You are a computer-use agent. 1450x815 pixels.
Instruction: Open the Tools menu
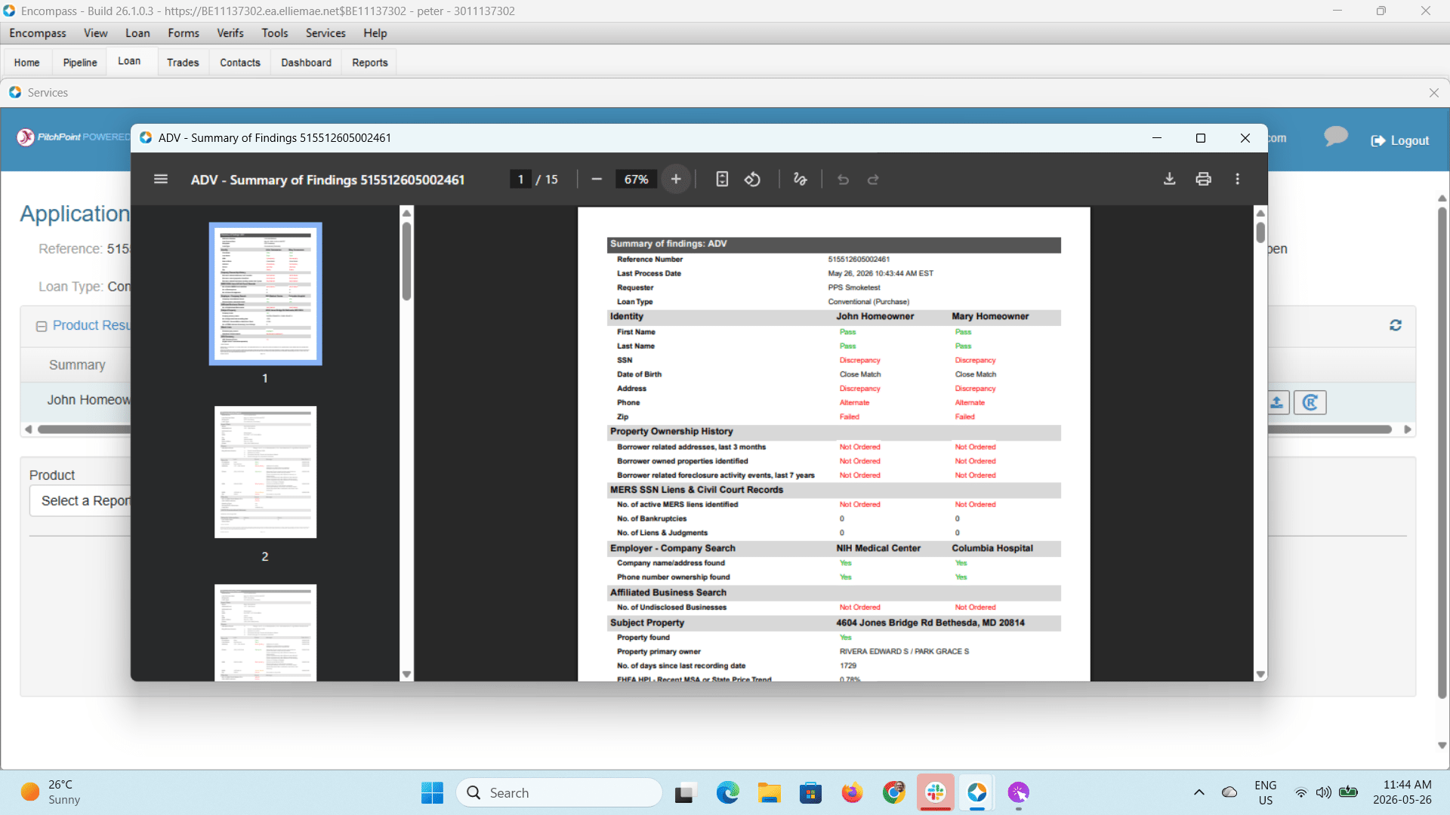click(275, 33)
